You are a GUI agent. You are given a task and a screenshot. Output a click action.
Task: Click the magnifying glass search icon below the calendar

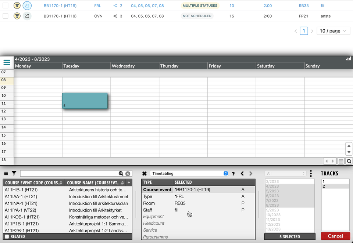[348, 161]
